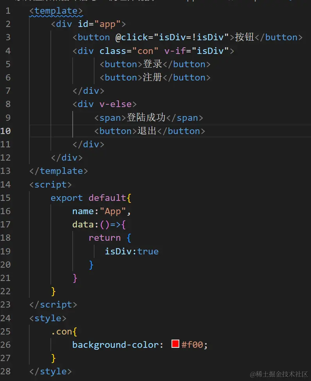Click the 按钮 button label text
The width and height of the screenshot is (311, 381).
tap(245, 37)
